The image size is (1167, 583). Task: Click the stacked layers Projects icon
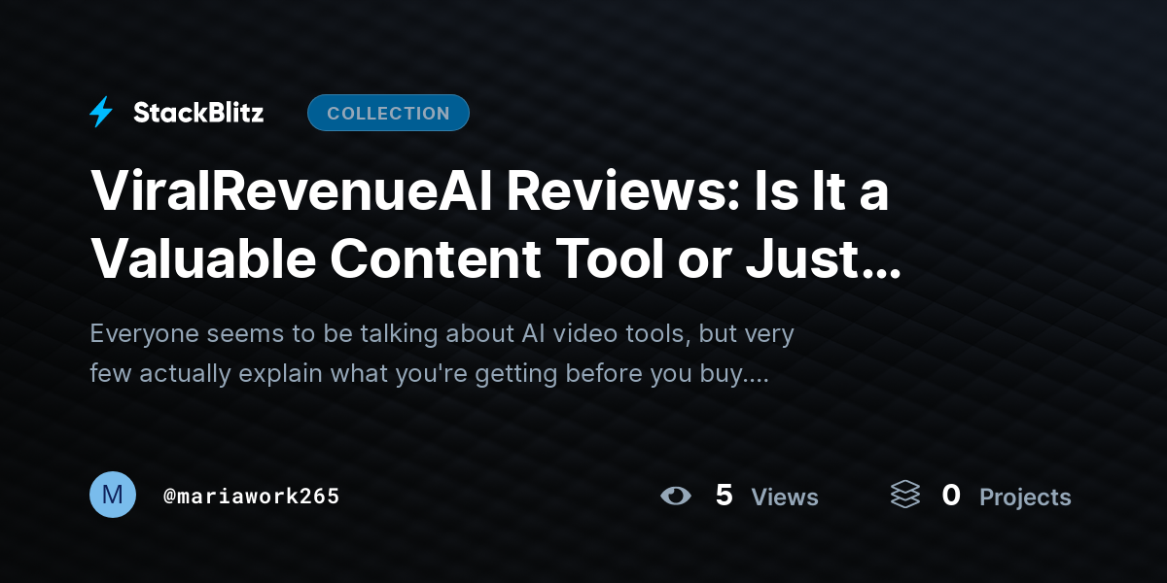[x=905, y=496]
